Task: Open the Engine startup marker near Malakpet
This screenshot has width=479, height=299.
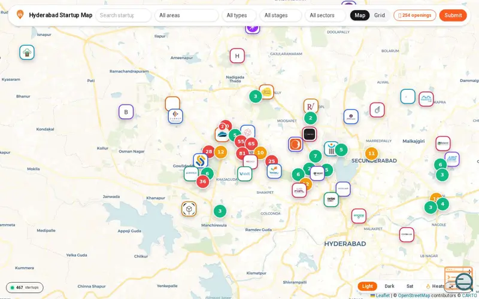Action: tap(359, 216)
